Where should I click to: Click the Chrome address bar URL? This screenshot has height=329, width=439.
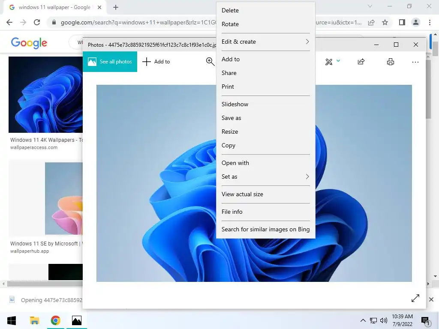138,22
